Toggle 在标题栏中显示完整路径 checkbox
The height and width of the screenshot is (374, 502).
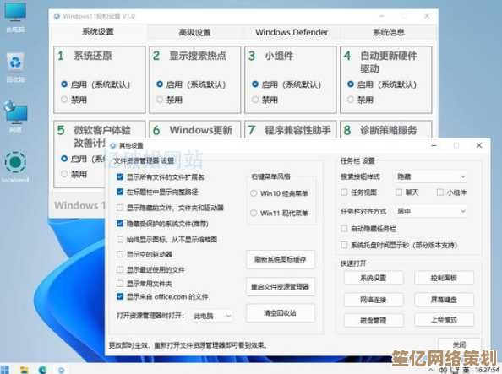pos(120,192)
